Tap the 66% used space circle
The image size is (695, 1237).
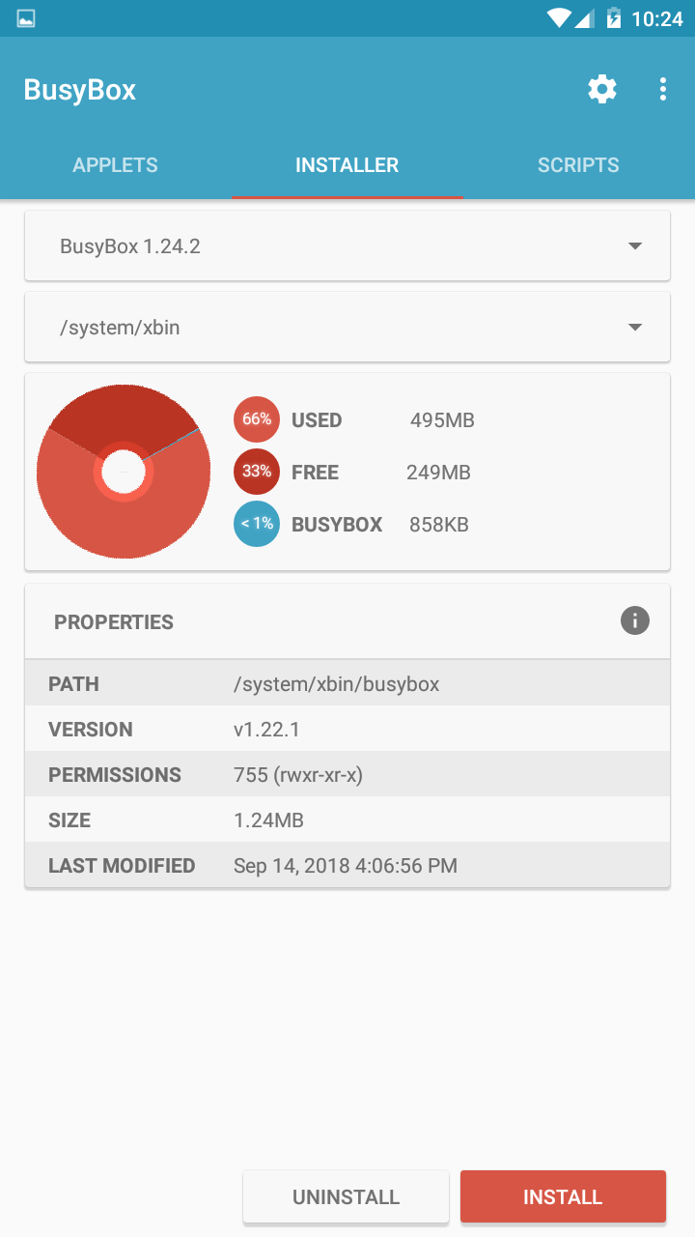coord(257,420)
